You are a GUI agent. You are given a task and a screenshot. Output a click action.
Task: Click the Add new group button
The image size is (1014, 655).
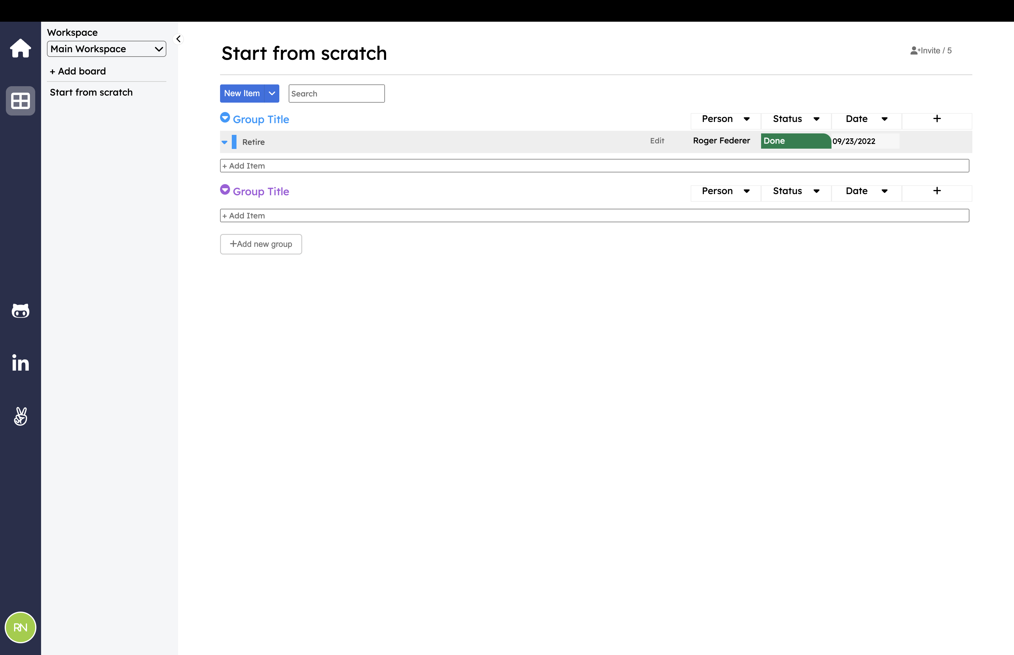point(261,244)
